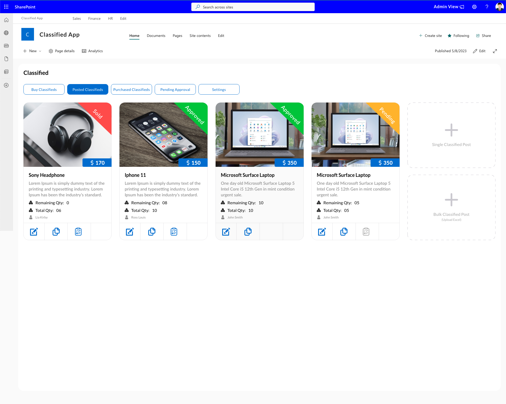Viewport: 506px width, 404px height.
Task: Open the settings gear in header
Action: 474,7
